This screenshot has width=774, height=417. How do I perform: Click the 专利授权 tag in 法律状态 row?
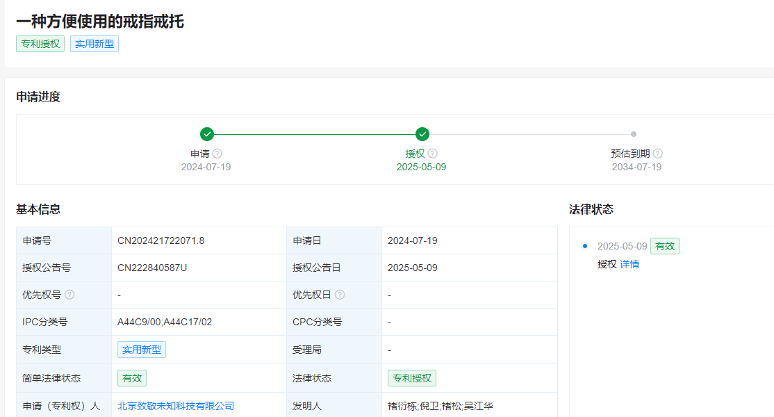(x=412, y=378)
